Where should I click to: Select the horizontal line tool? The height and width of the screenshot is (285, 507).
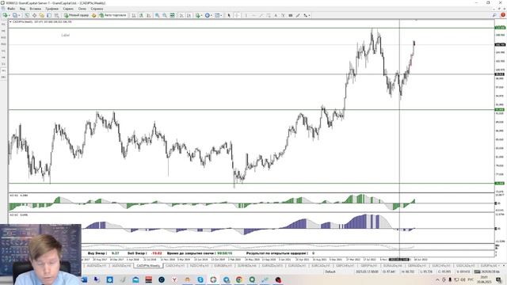tap(253, 15)
